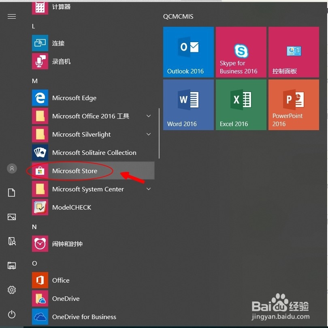This screenshot has width=328, height=328.
Task: Click the Power button icon
Action: click(12, 314)
